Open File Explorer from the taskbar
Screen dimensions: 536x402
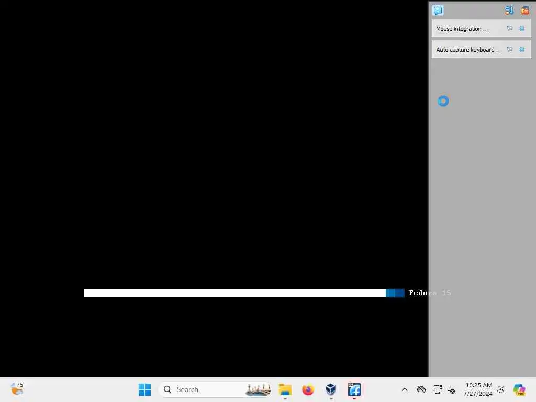tap(285, 389)
